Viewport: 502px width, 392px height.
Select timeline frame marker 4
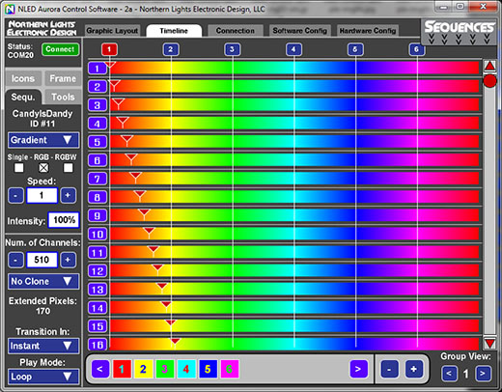point(293,49)
